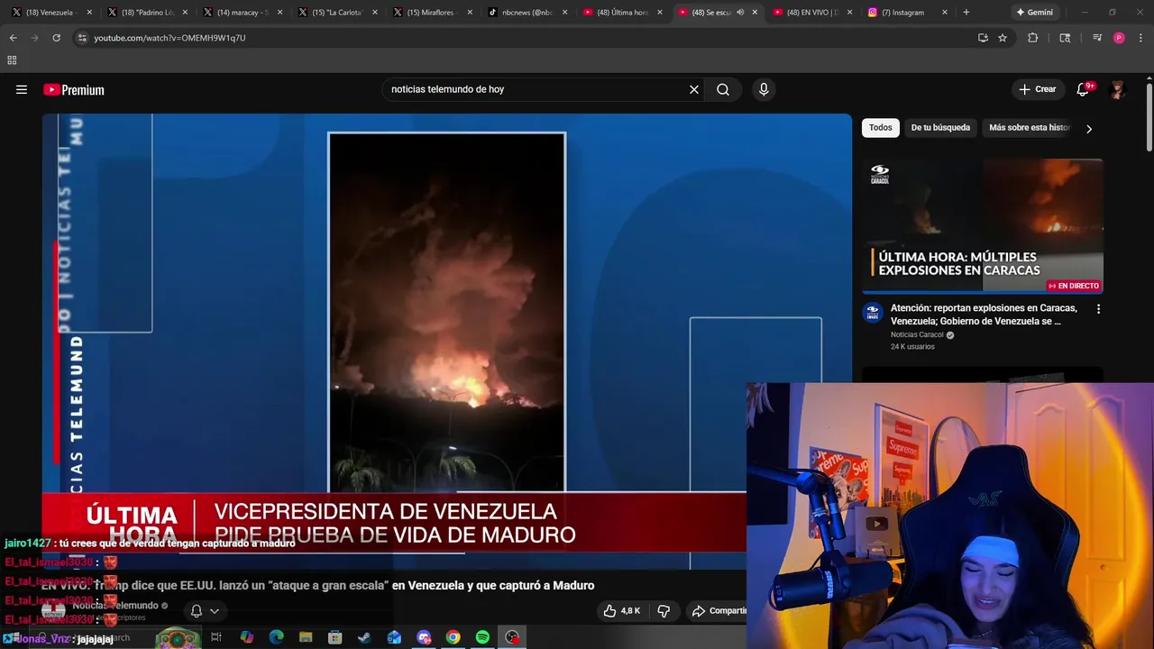Click the Noticias Caracol channel avatar

click(872, 312)
